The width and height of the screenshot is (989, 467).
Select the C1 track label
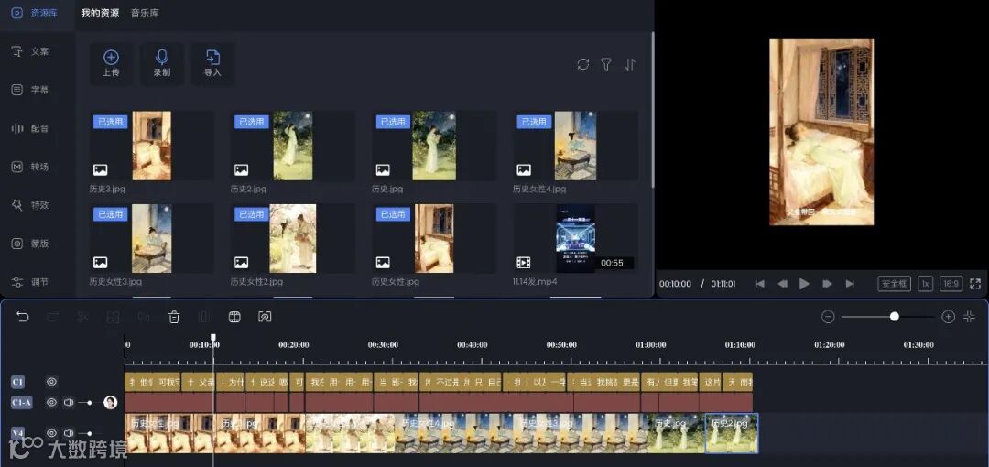[x=17, y=382]
